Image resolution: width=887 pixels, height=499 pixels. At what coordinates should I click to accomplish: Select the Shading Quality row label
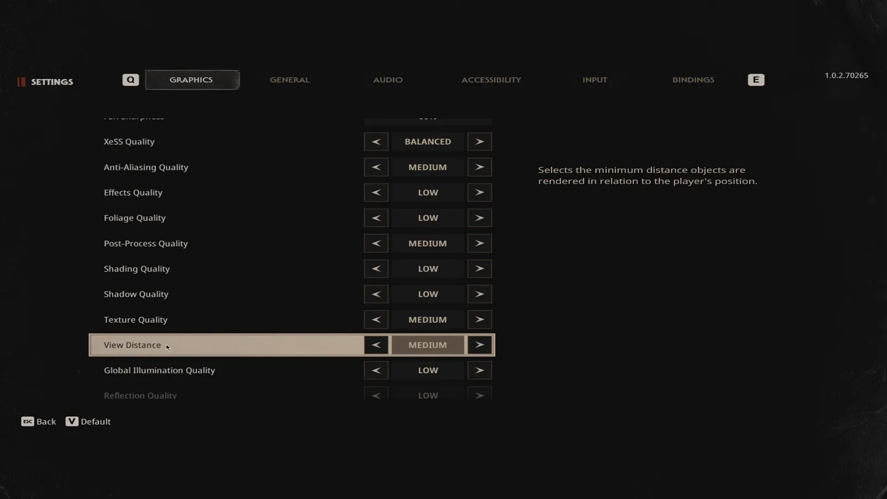point(137,269)
